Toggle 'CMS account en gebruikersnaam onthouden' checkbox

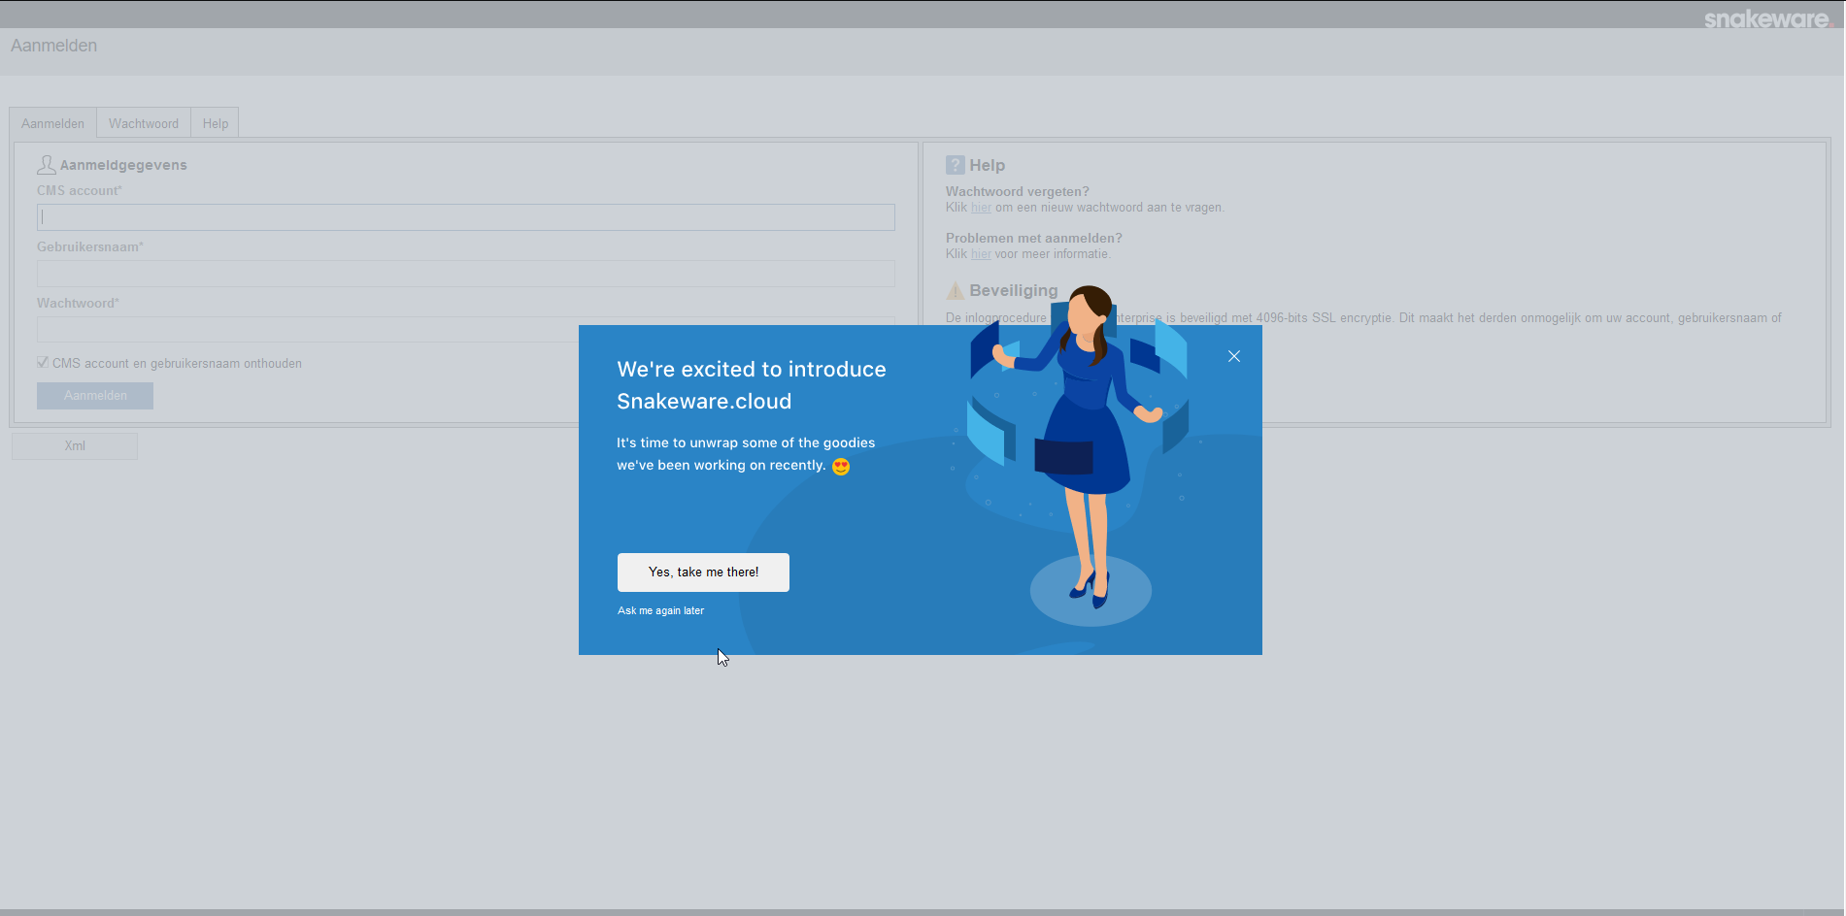click(x=43, y=362)
